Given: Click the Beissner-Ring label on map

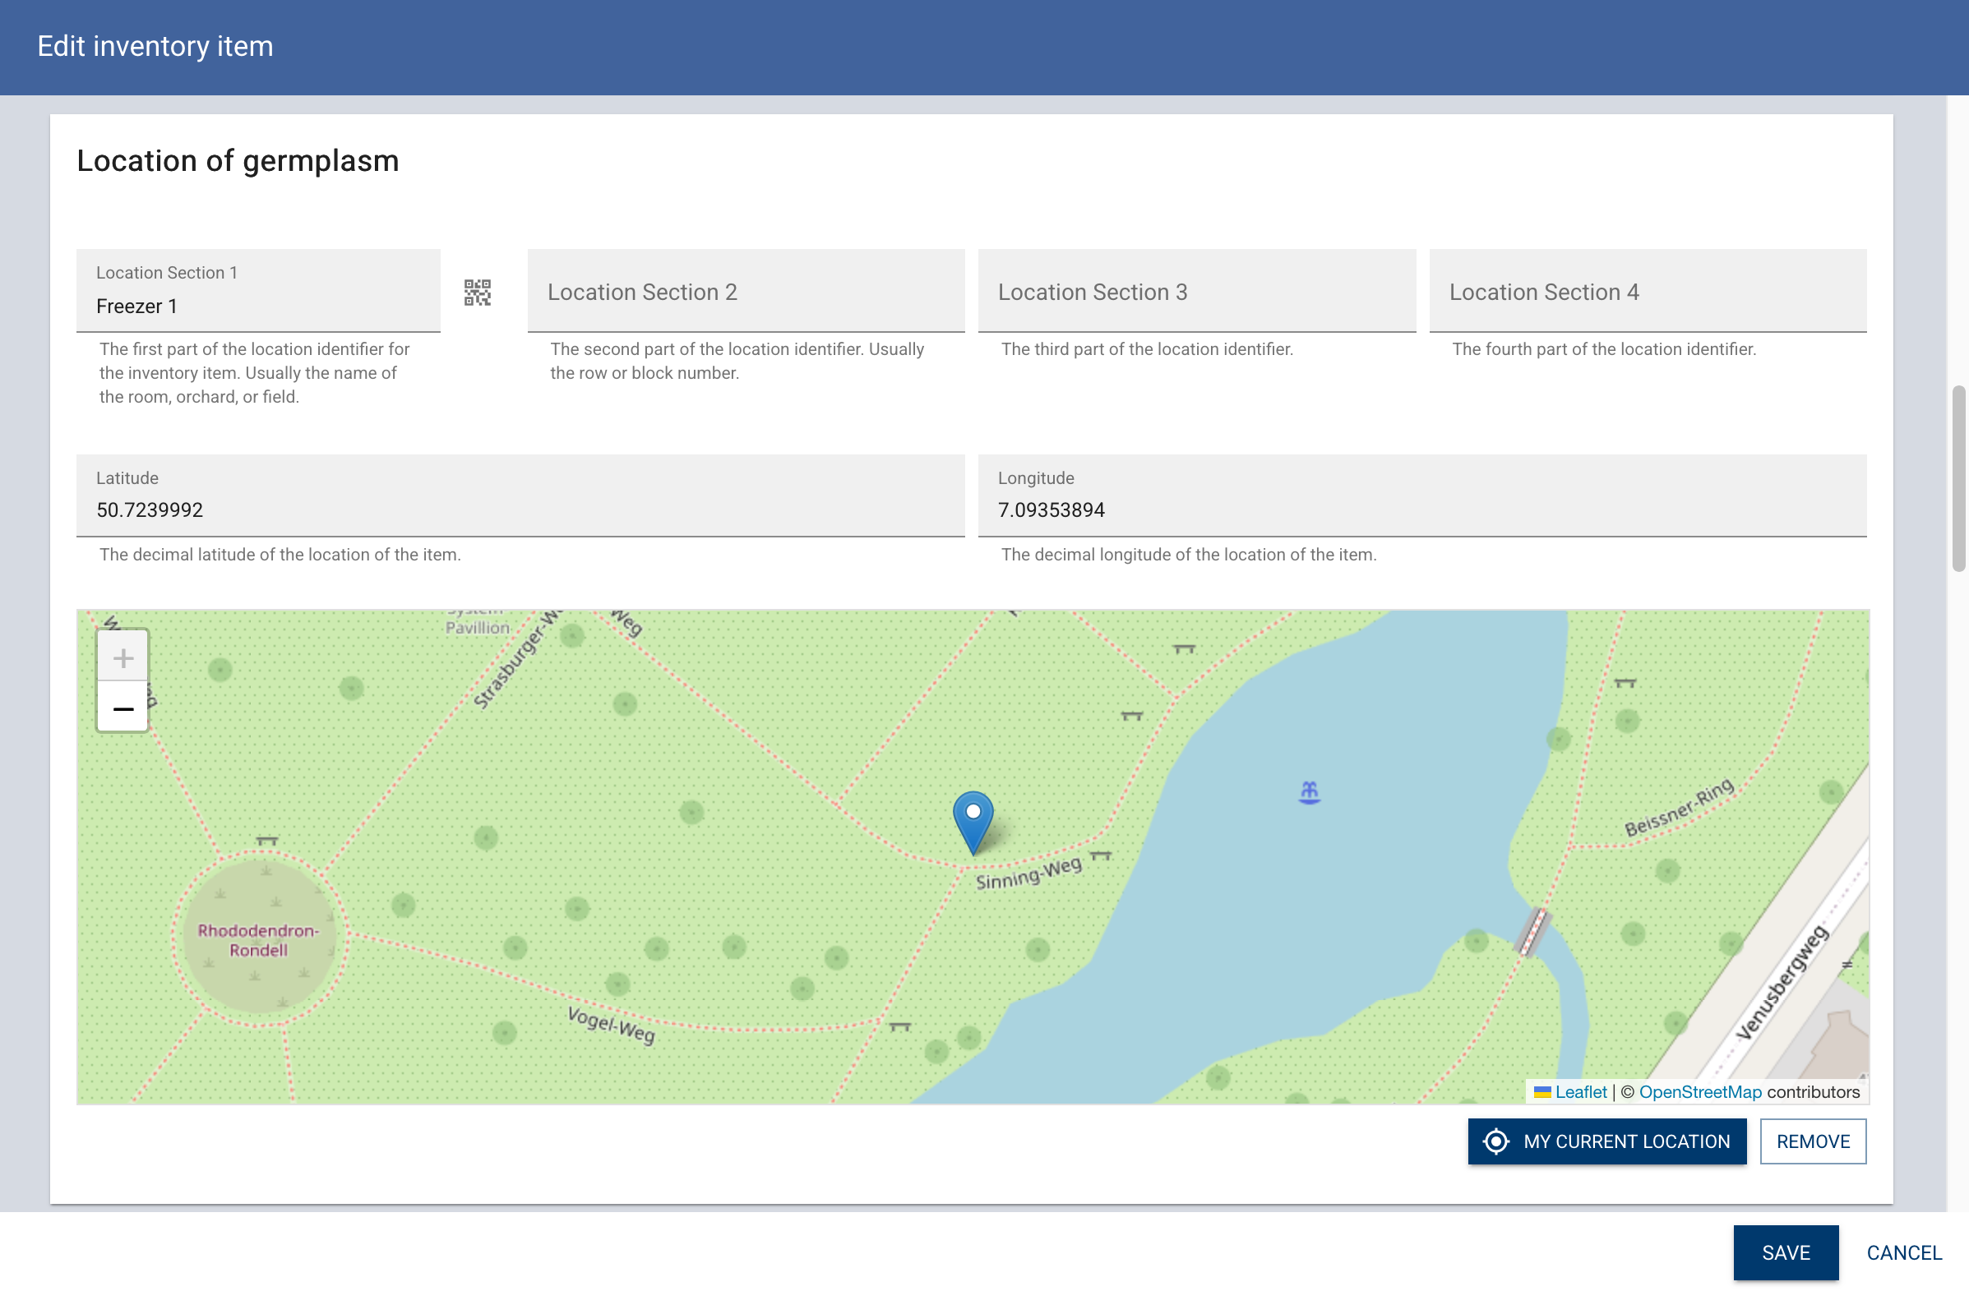Looking at the screenshot, I should point(1679,807).
